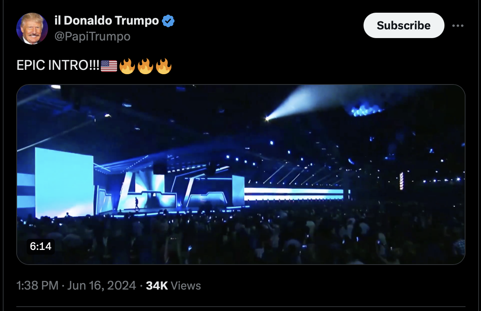Click the last fire emoji
Image resolution: width=481 pixels, height=311 pixels.
click(164, 66)
